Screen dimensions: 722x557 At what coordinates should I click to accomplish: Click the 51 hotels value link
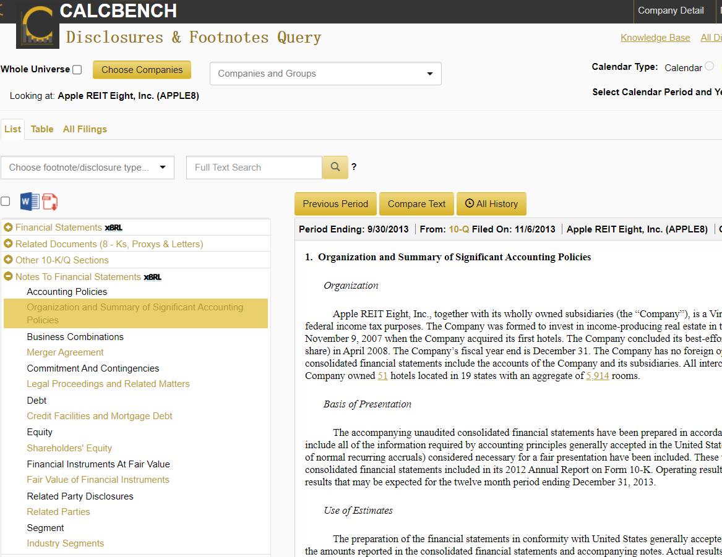point(382,376)
